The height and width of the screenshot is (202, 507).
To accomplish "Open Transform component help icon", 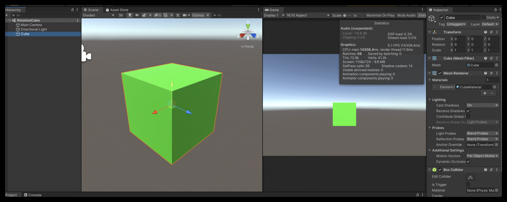I will 485,32.
